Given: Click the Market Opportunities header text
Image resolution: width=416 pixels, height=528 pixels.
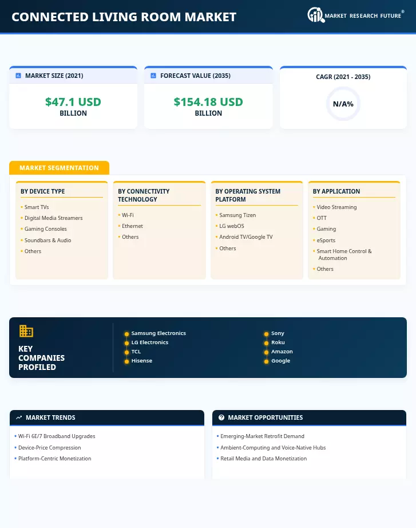Looking at the screenshot, I should 265,417.
